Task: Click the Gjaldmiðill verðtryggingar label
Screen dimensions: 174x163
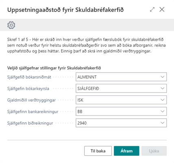Action: point(31,100)
